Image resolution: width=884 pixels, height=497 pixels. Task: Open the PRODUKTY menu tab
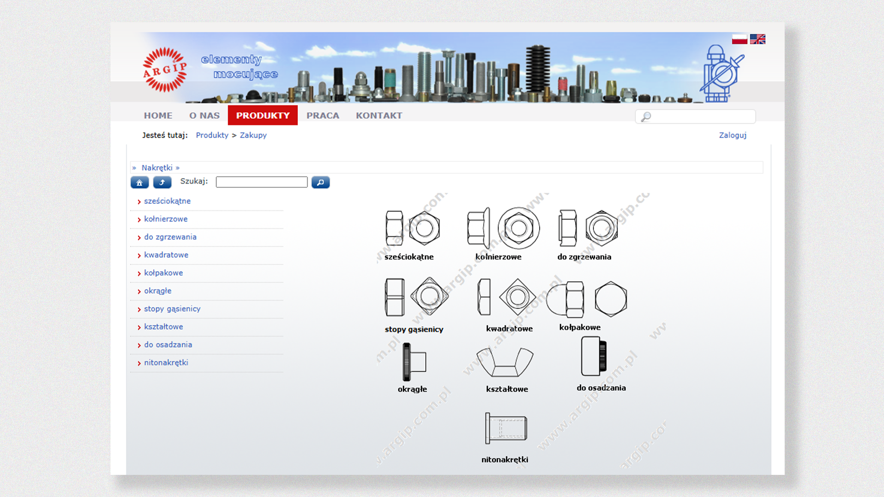pos(262,116)
